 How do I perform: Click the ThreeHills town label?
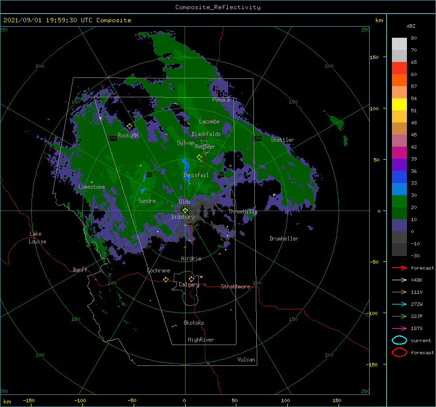(243, 211)
